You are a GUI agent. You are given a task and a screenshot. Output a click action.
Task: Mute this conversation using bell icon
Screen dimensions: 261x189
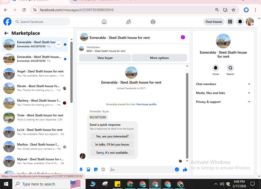tap(216, 68)
